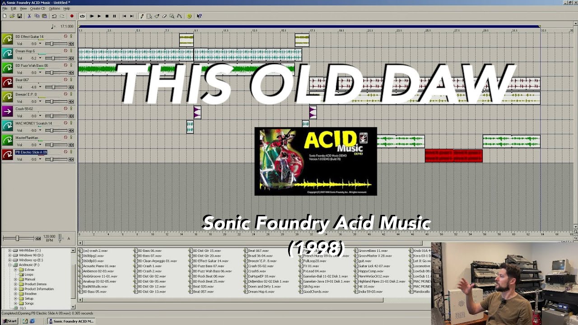
Task: Click the Copy toolbar icon
Action: (37, 16)
